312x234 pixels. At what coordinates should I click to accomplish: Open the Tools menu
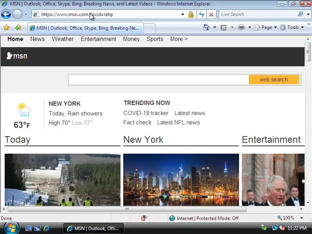[x=292, y=27]
